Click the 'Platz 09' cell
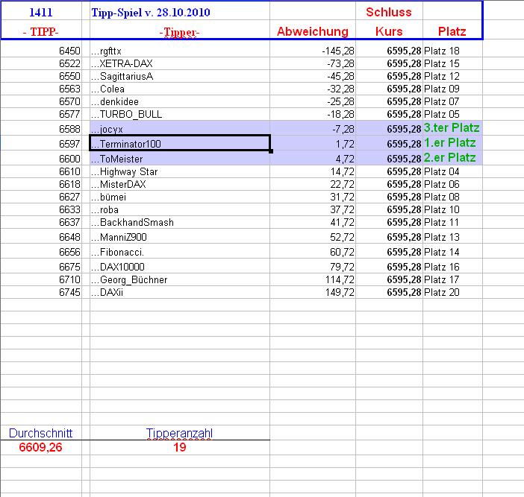This screenshot has height=497, width=524. pos(441,89)
